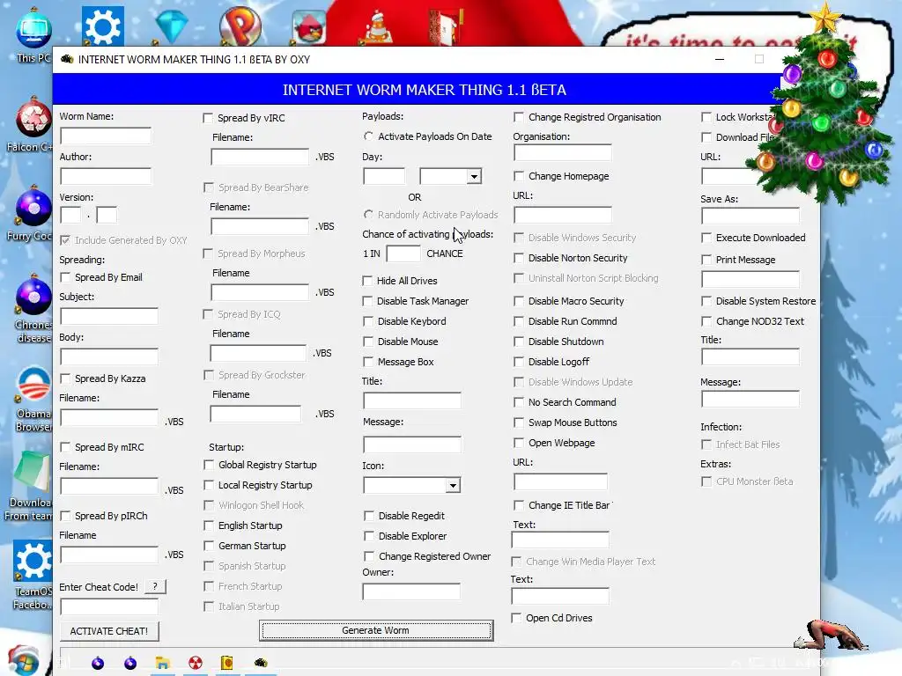Image resolution: width=902 pixels, height=676 pixels.
Task: Open the Chrones disease desktop icon
Action: coord(33,309)
